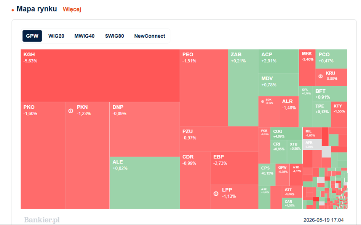Open the SWIG80 tab

coord(114,36)
